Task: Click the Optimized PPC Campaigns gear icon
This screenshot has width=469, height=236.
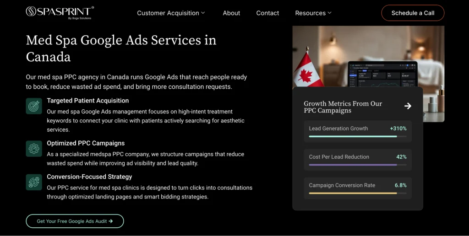Action: (34, 149)
